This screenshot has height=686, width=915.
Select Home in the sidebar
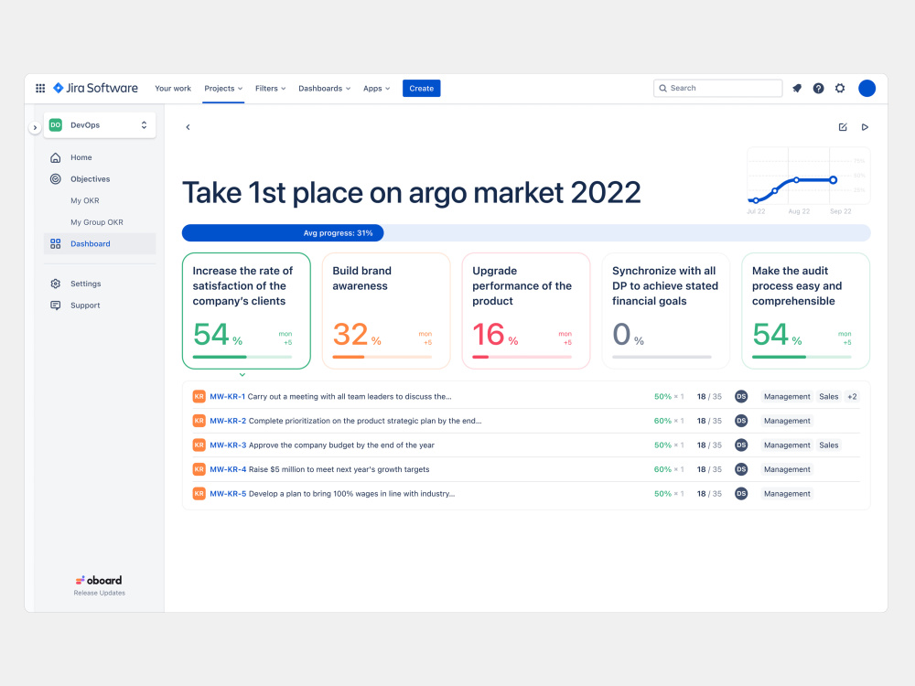coord(81,157)
